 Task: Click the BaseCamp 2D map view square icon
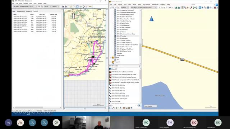point(200,8)
